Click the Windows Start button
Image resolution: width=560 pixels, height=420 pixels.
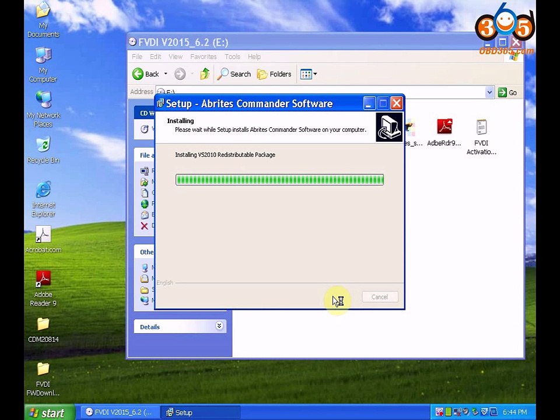point(50,412)
